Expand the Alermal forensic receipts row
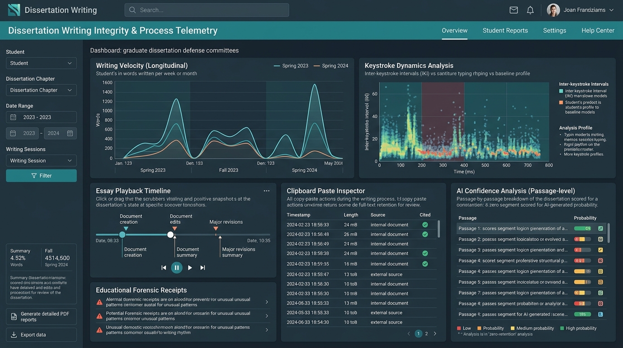This screenshot has height=348, width=623. tap(267, 302)
